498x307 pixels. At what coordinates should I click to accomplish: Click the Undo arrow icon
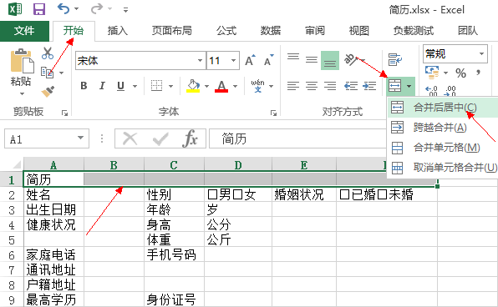tap(64, 9)
